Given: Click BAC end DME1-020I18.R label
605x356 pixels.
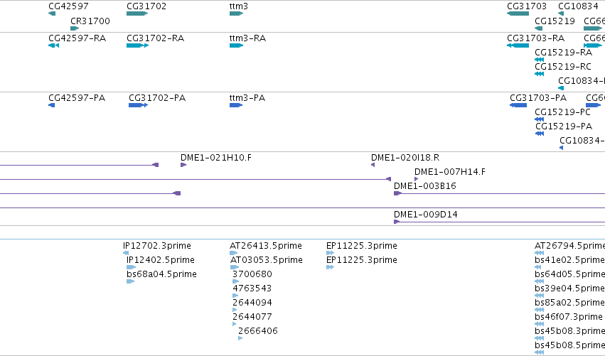Looking at the screenshot, I should (x=405, y=157).
